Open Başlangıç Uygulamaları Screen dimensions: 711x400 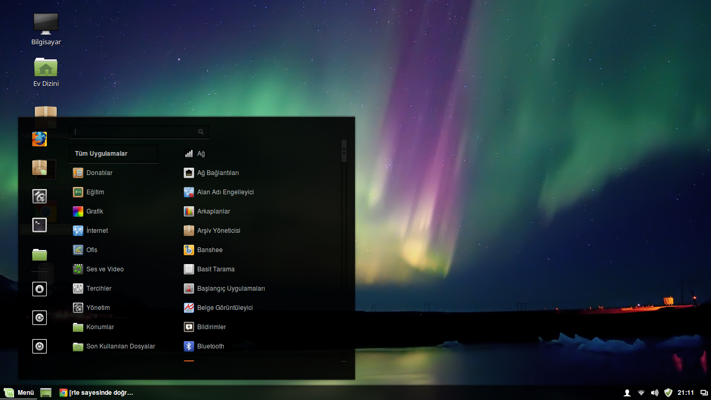click(x=224, y=289)
